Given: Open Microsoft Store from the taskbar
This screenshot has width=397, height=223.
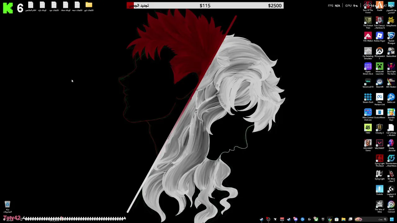Looking at the screenshot, I should 337,219.
